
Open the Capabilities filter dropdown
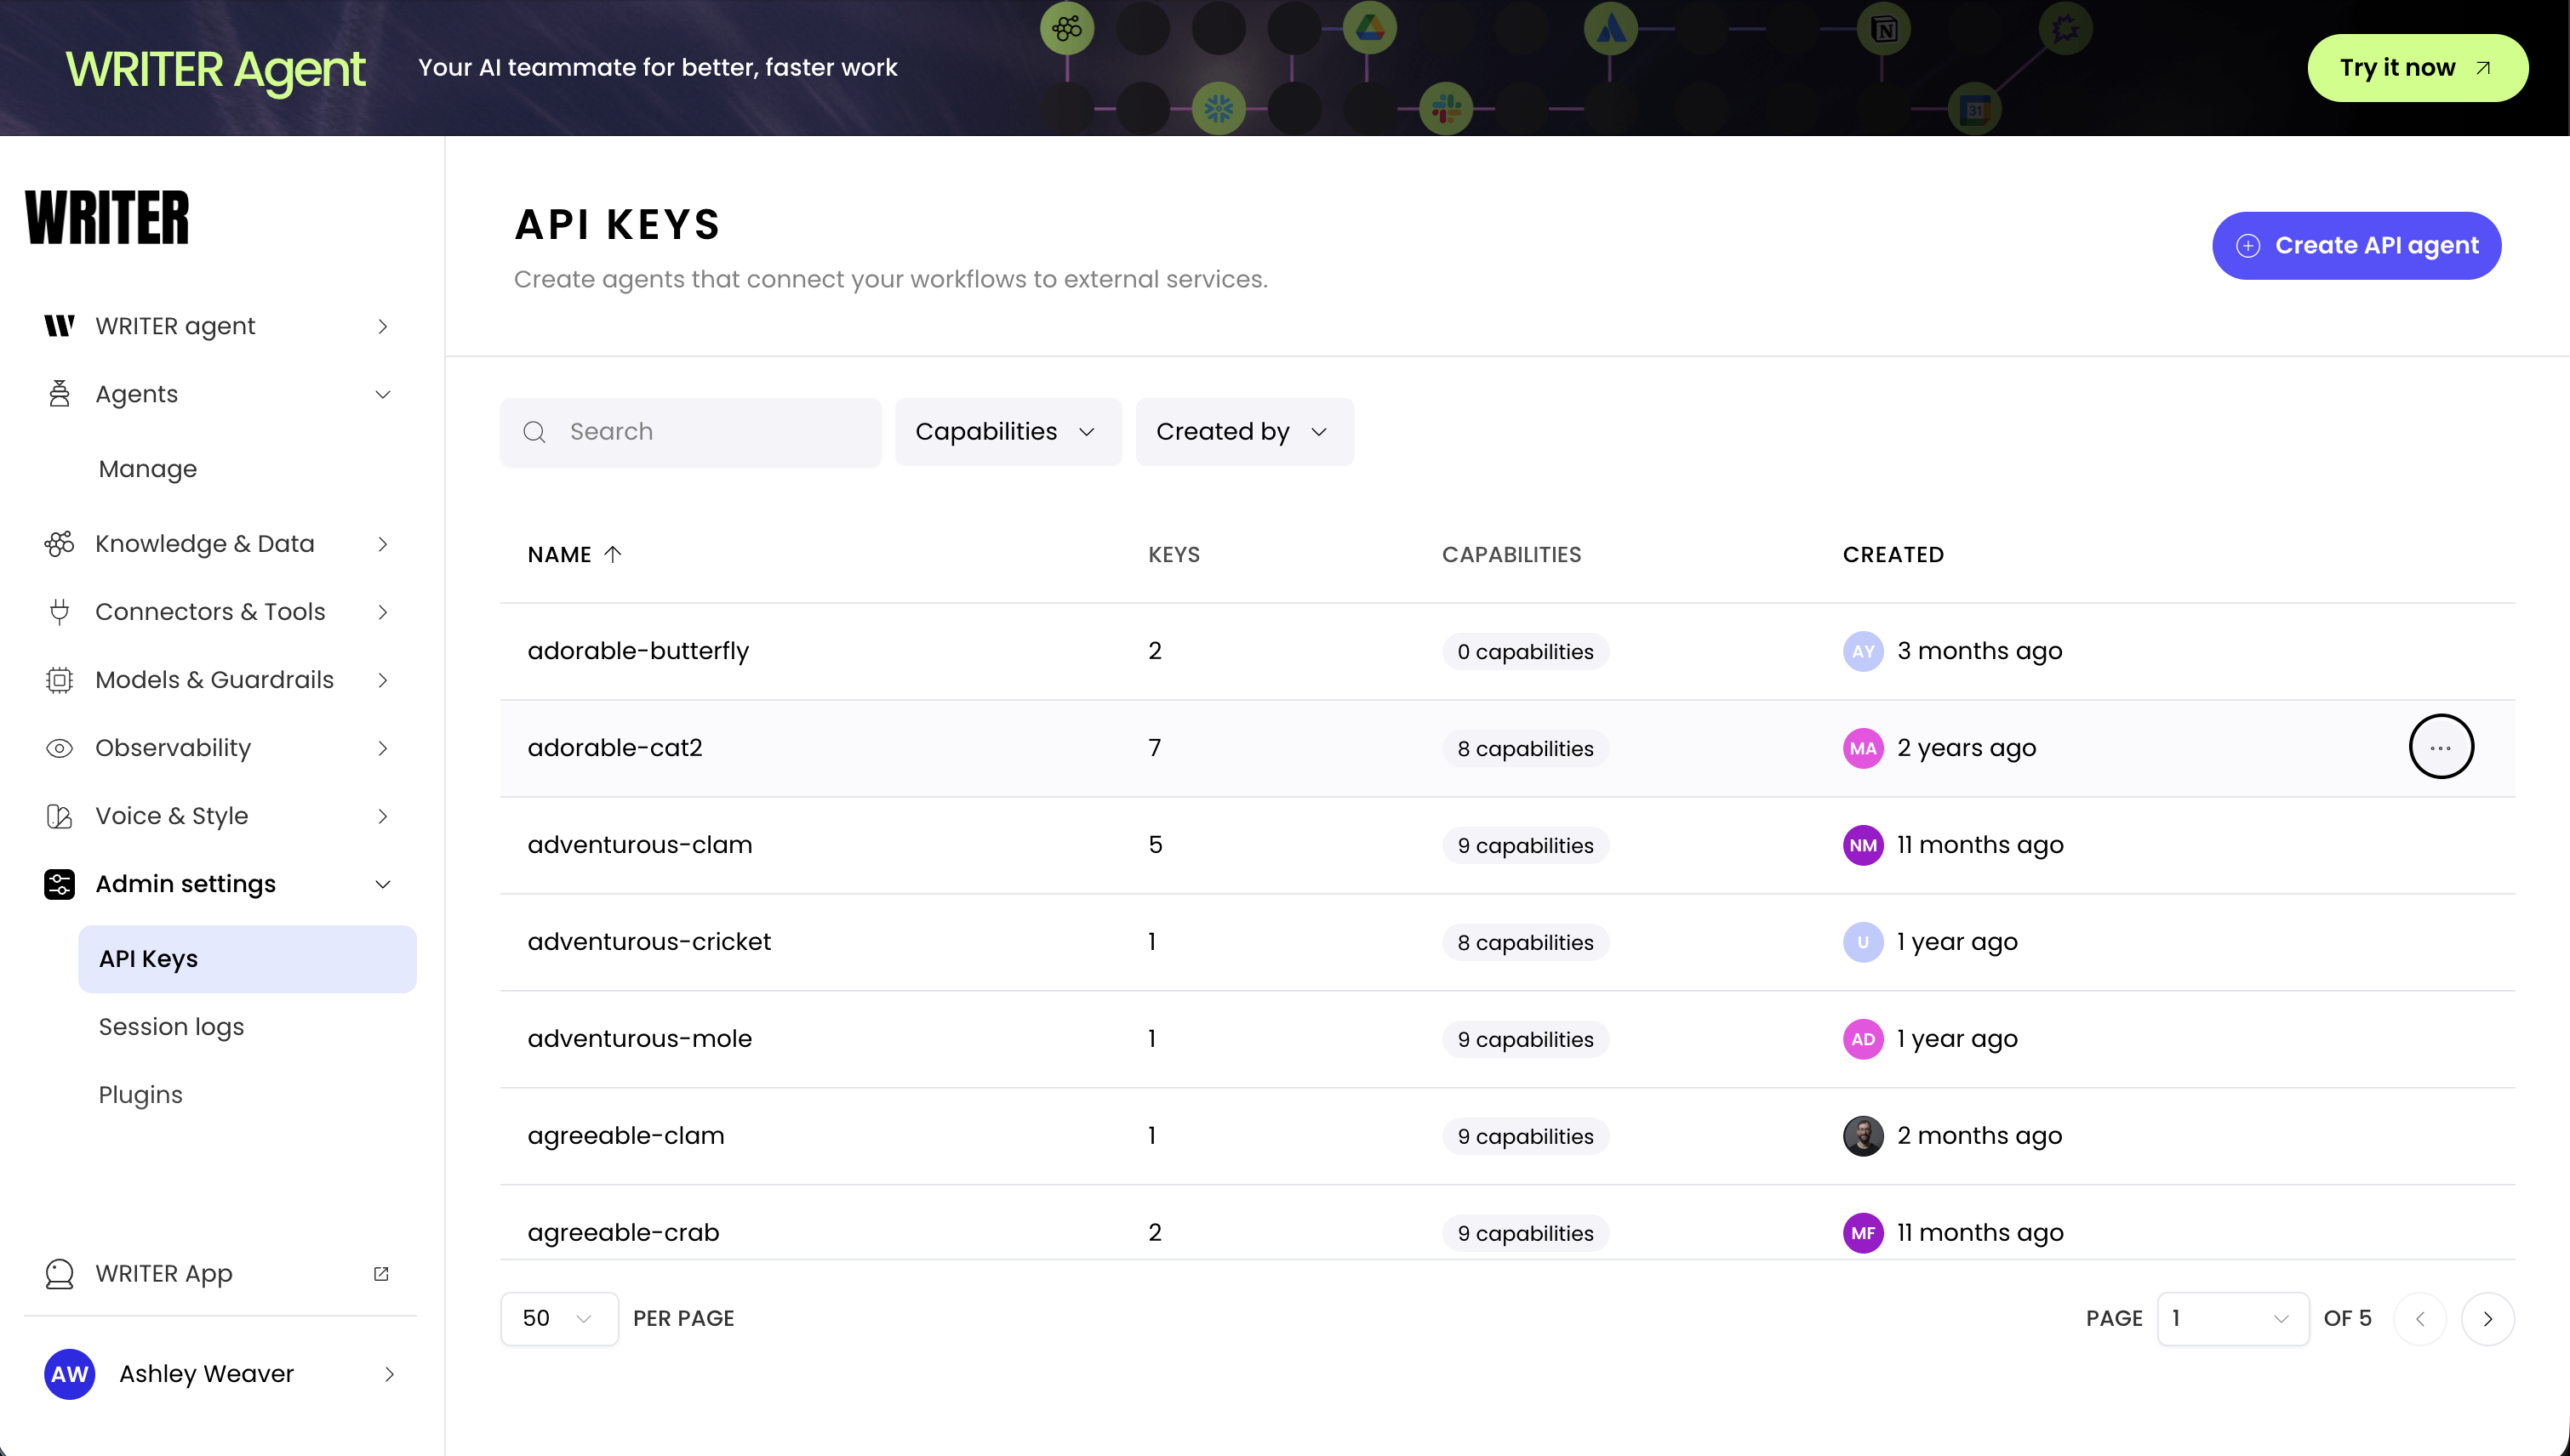coord(1007,432)
